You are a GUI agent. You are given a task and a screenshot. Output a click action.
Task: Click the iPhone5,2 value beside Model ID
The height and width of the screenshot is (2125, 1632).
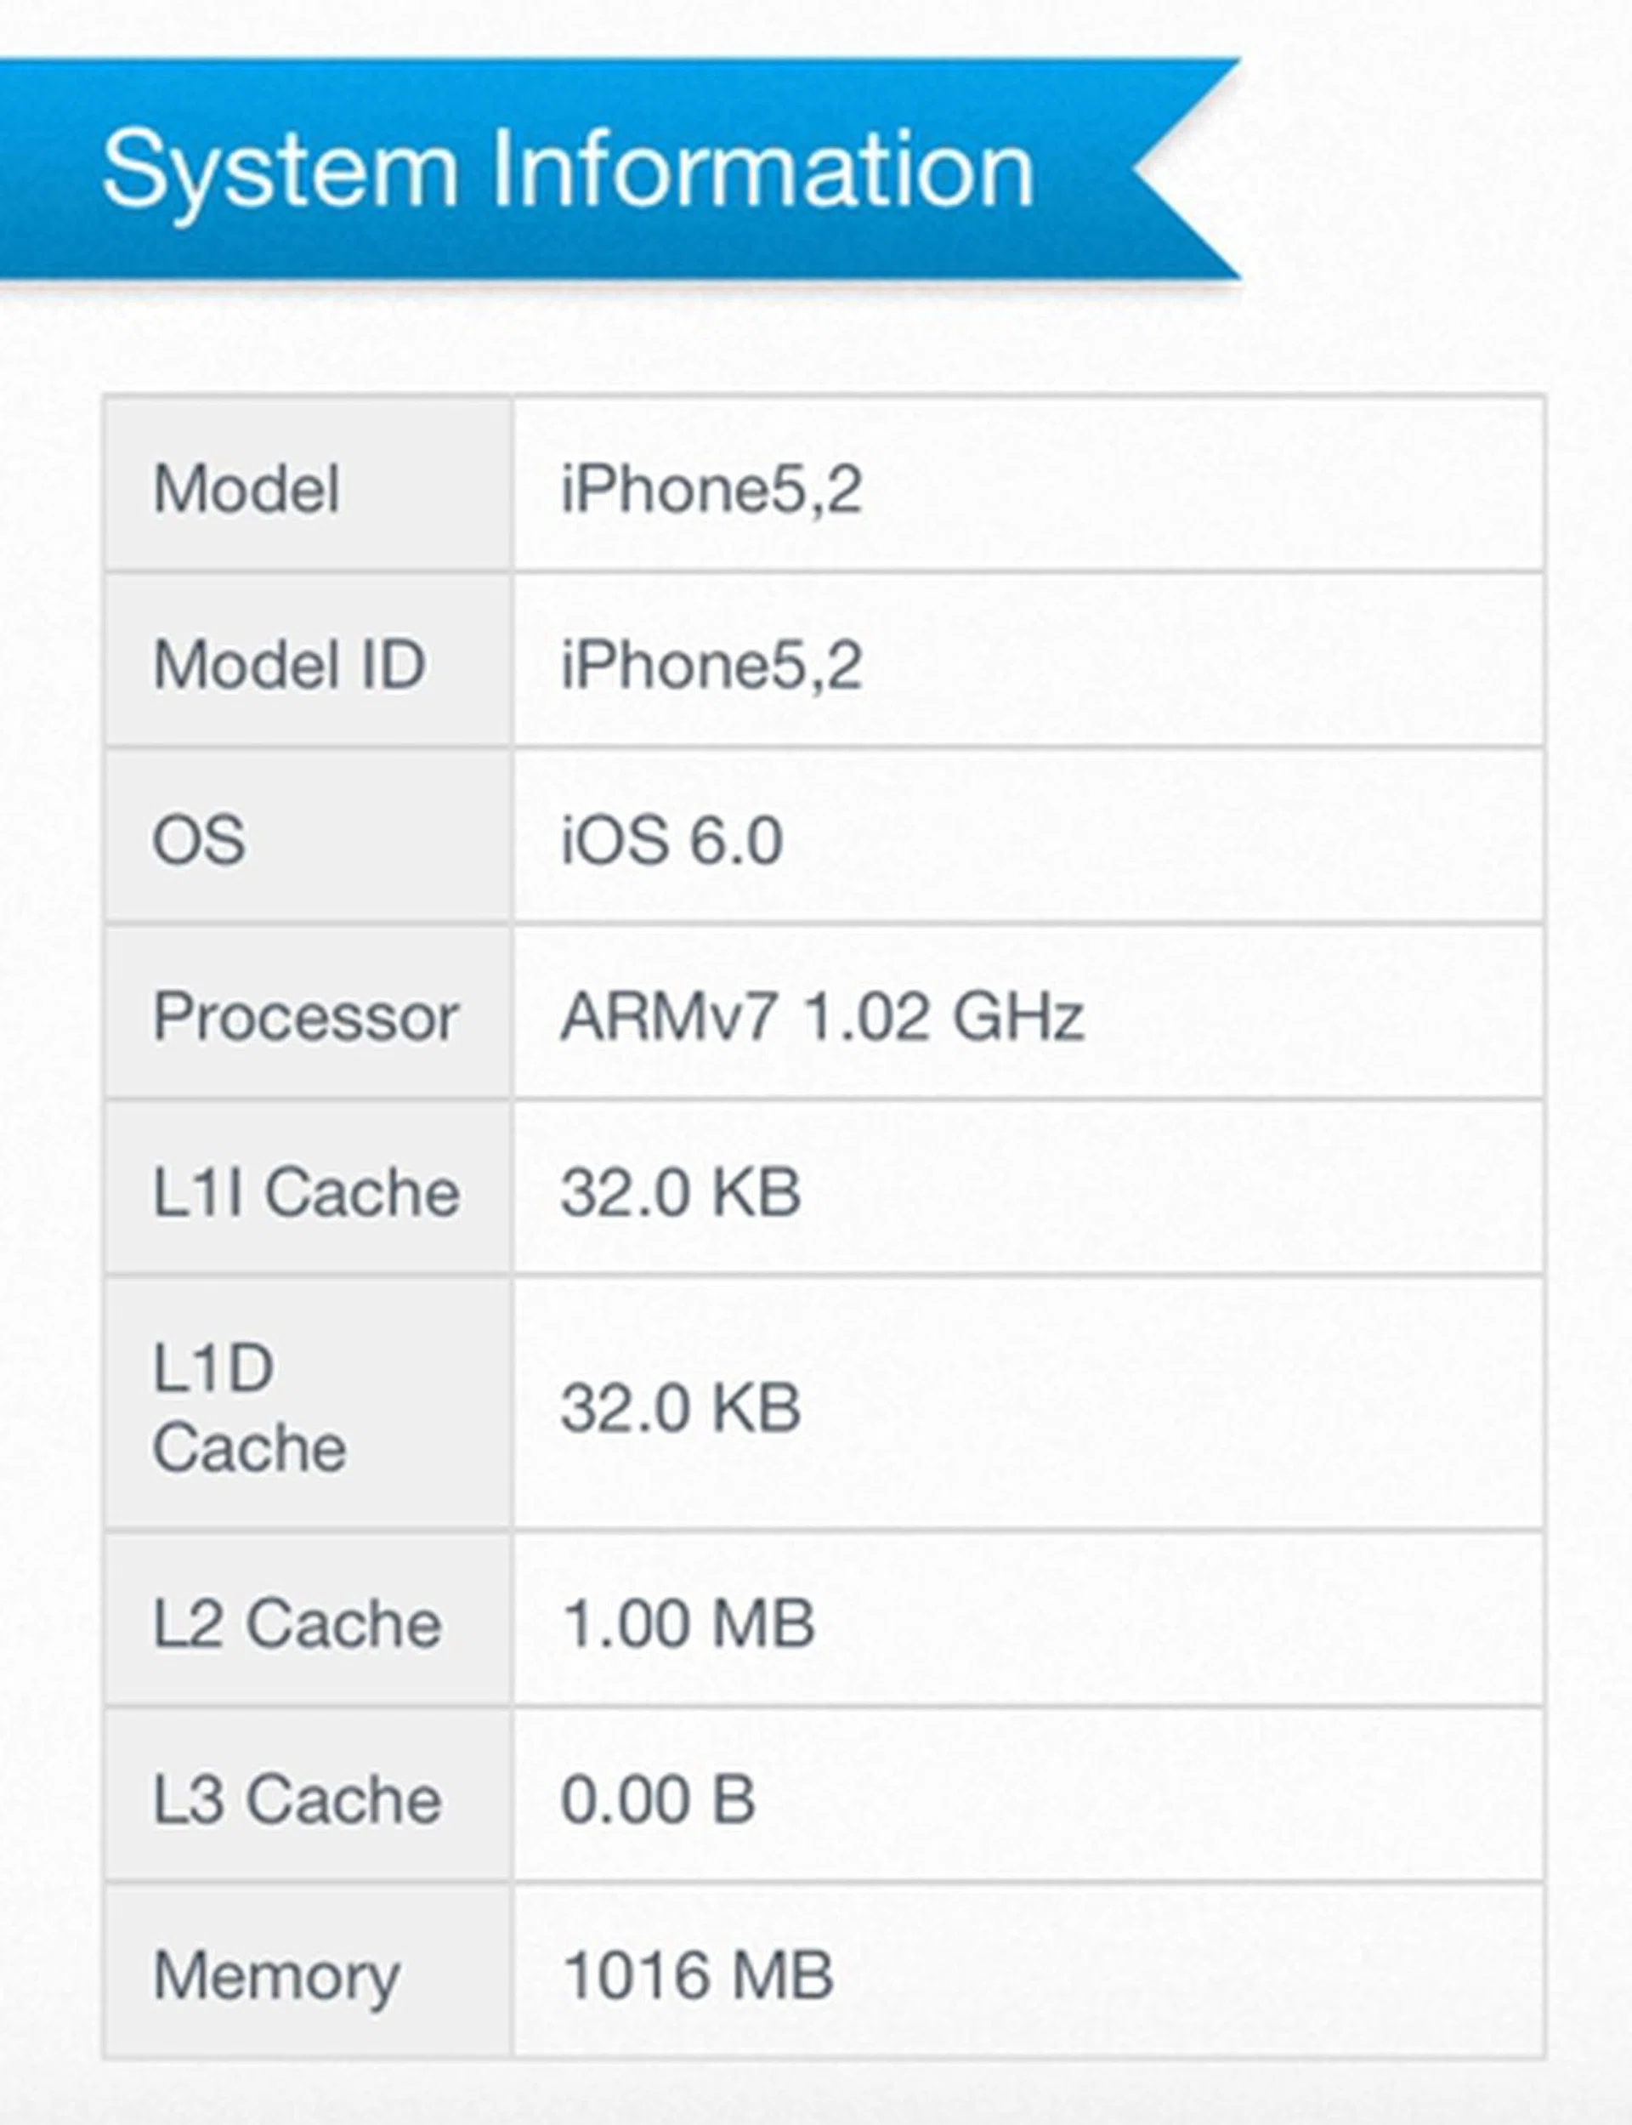[x=711, y=665]
